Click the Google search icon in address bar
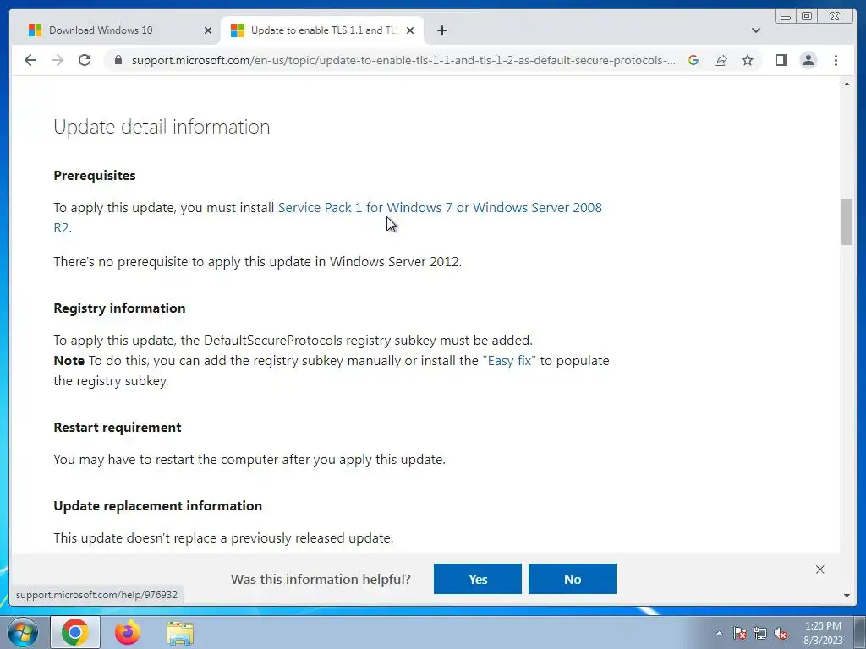 693,60
